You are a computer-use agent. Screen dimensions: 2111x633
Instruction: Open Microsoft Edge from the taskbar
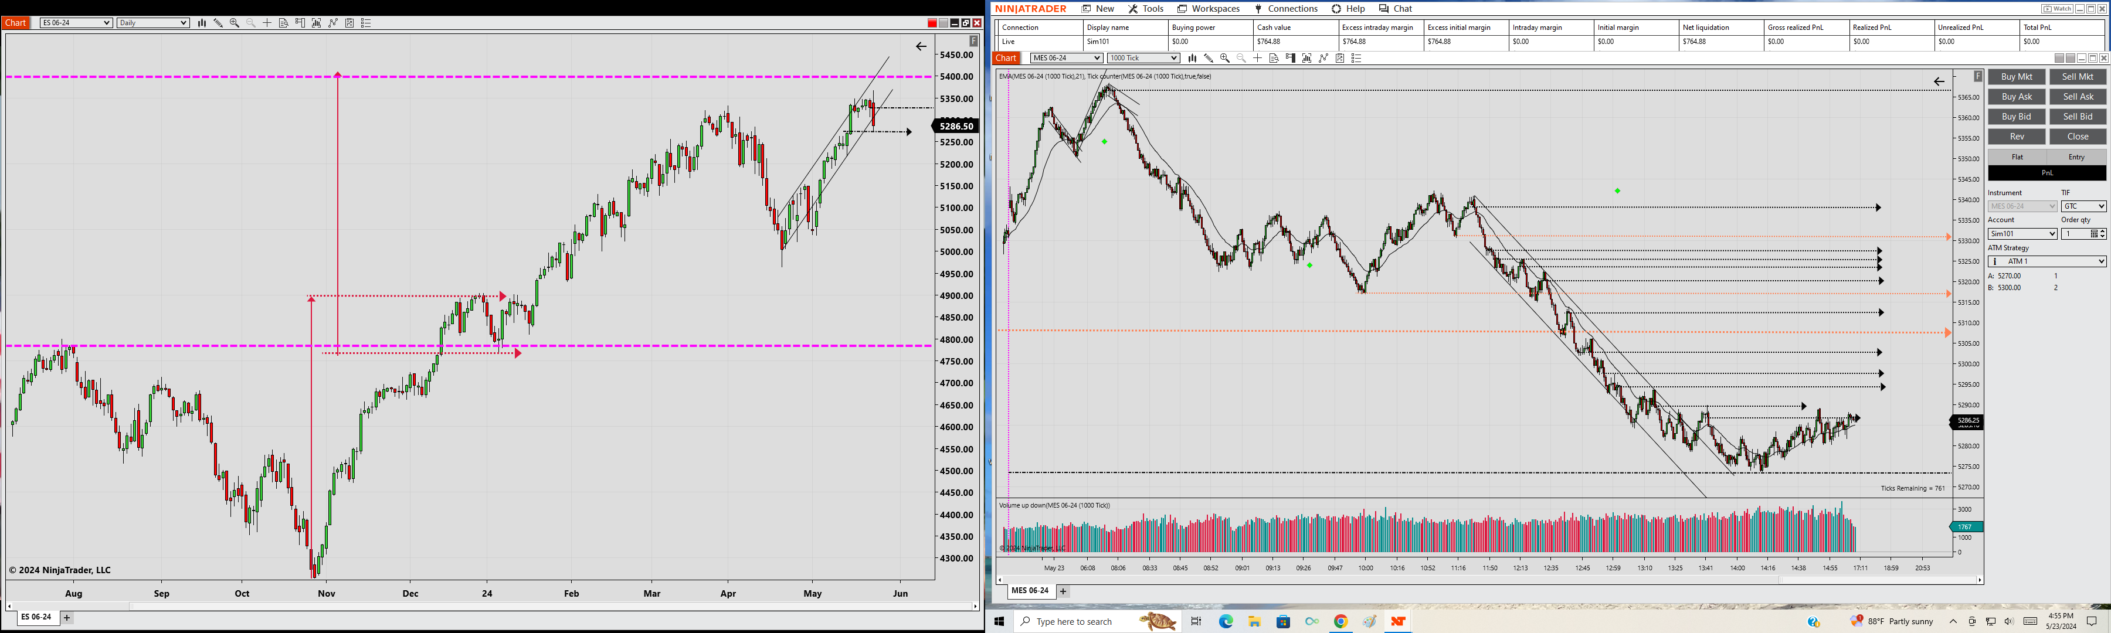(x=1226, y=621)
